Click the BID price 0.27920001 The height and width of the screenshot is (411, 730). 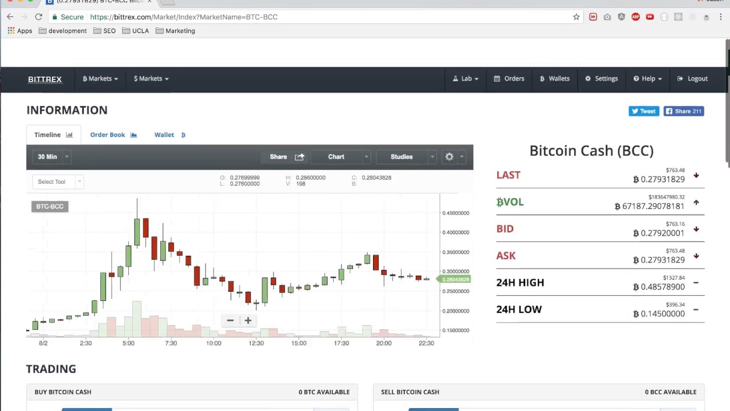(x=659, y=233)
